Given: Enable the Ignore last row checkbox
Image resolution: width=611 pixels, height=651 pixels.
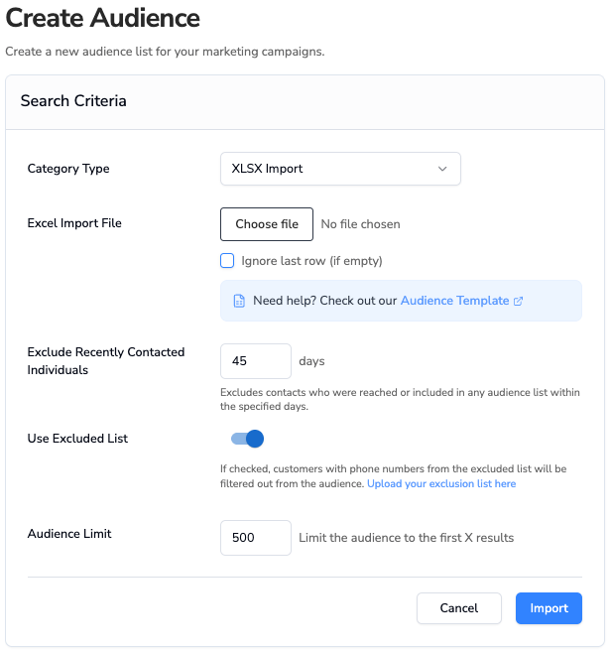Looking at the screenshot, I should pos(227,261).
